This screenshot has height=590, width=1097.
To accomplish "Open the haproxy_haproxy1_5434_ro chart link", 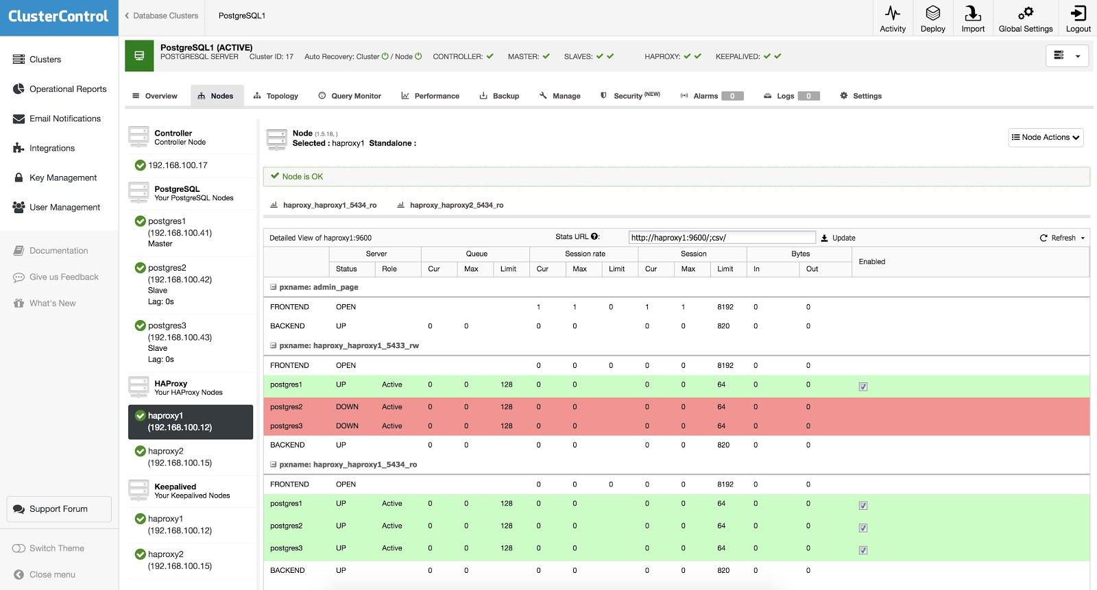I will 324,205.
